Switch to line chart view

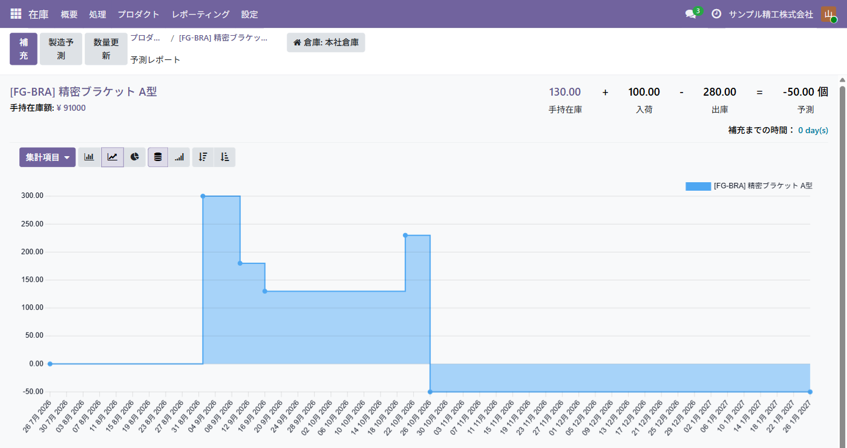[x=113, y=157]
